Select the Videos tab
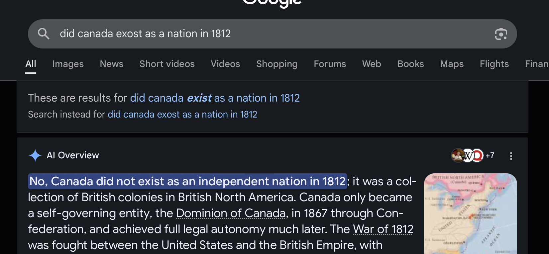The width and height of the screenshot is (549, 254). [x=225, y=64]
